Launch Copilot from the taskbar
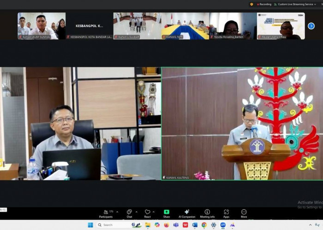Screen dimensions: 323x230 [x=157, y=225]
